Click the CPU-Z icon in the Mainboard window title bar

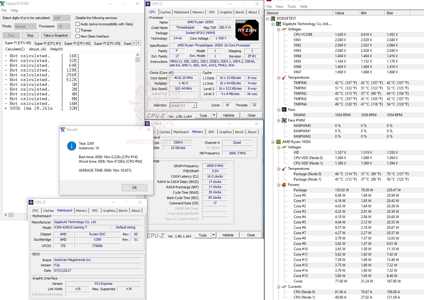tap(31, 202)
